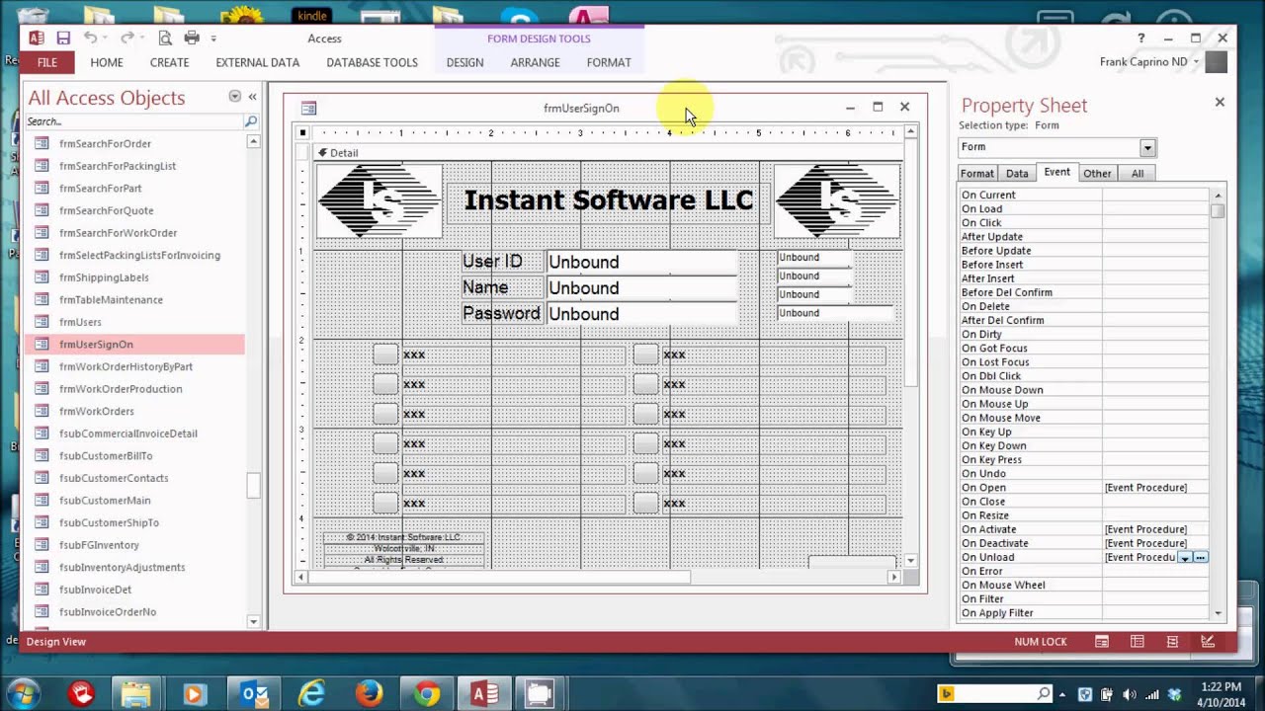Click the Windows Explorer folder on the taskbar
The height and width of the screenshot is (711, 1265).
pos(136,694)
